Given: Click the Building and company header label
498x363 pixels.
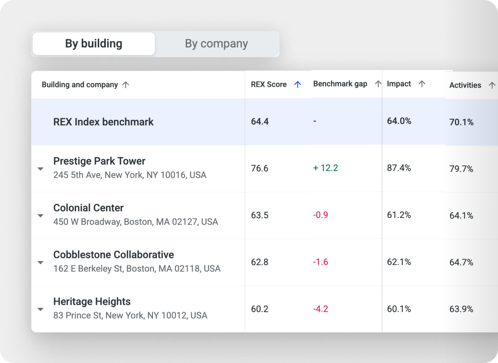Looking at the screenshot, I should pyautogui.click(x=80, y=85).
